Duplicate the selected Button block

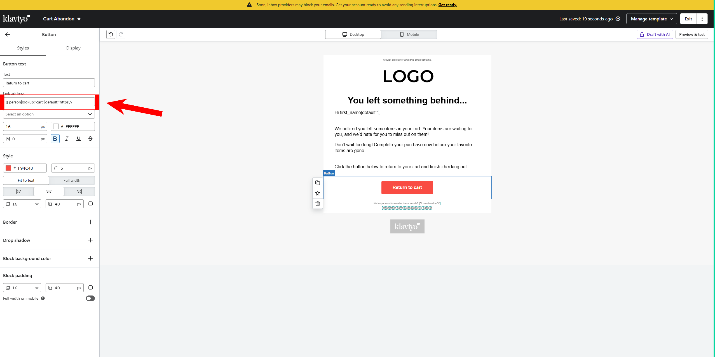point(317,183)
